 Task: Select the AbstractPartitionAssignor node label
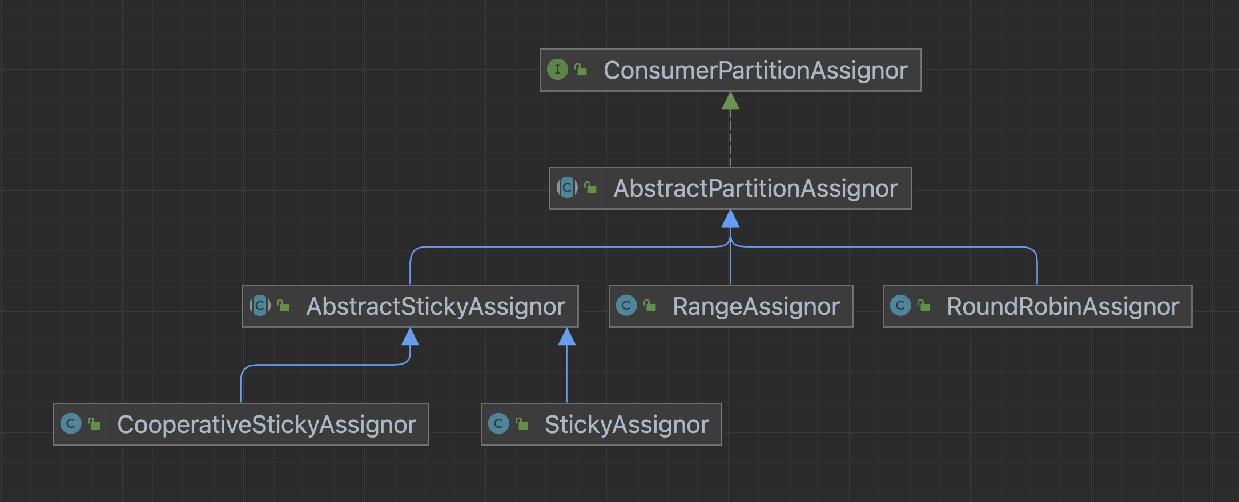pos(755,189)
